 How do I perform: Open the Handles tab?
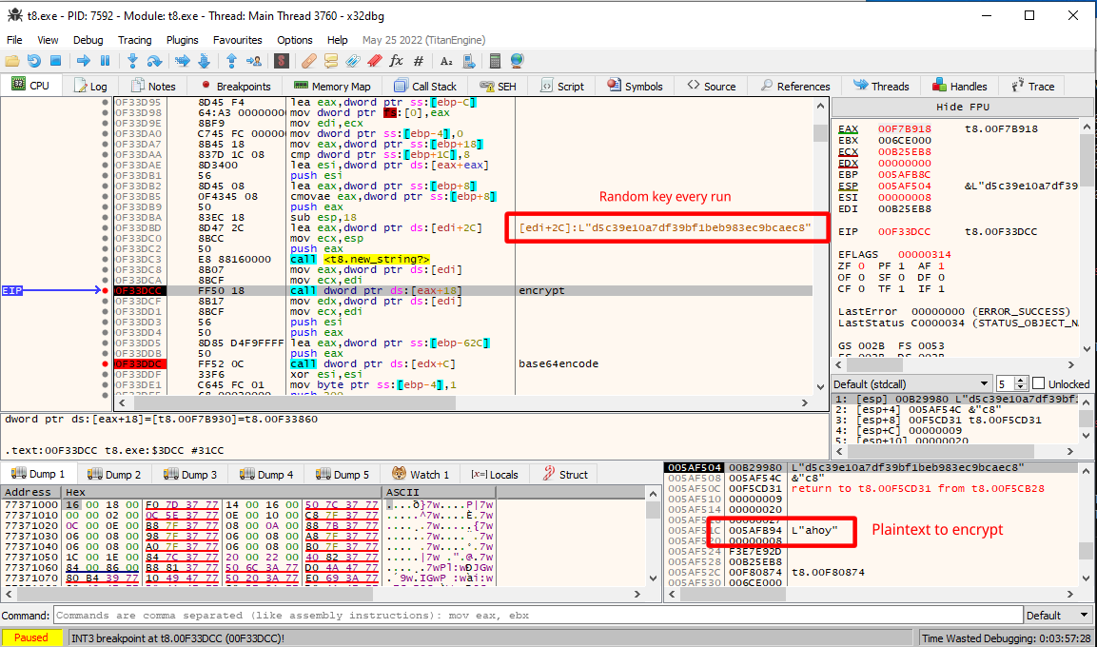959,86
